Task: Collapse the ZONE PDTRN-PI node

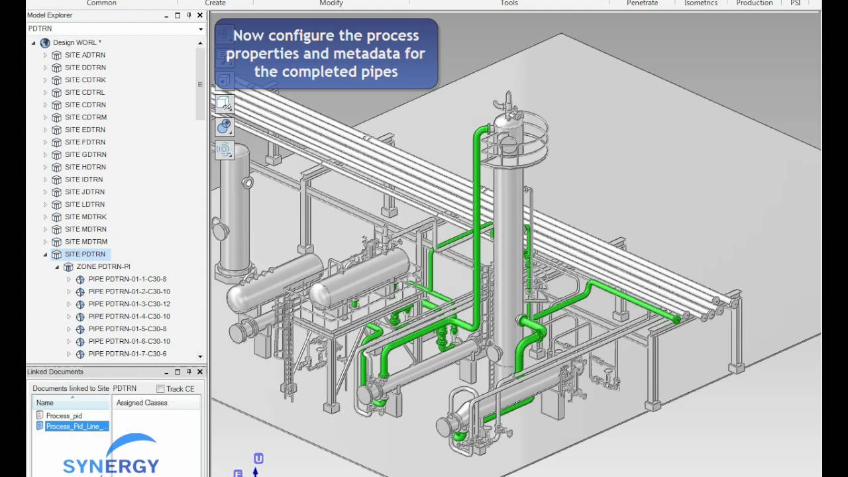Action: (x=57, y=267)
